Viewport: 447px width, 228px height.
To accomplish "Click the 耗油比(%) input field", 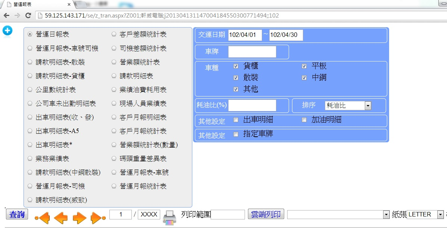I will click(x=252, y=105).
